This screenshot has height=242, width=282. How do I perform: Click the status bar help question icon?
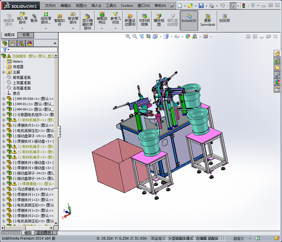tap(258, 238)
